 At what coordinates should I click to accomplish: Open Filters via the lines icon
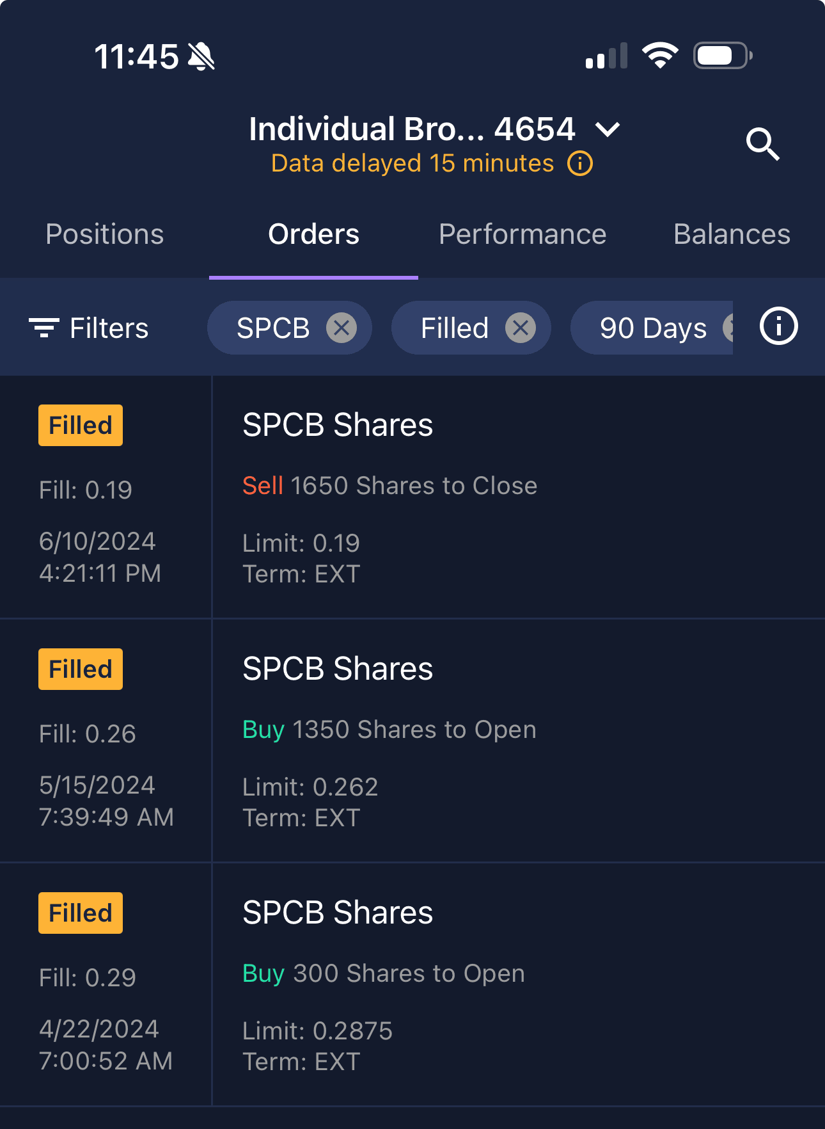[x=44, y=328]
